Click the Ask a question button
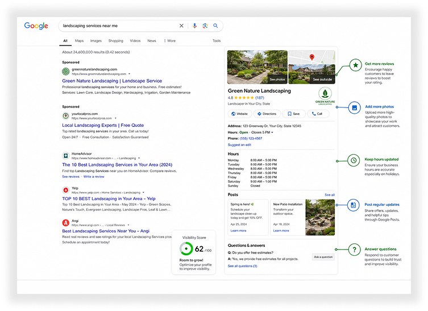Image resolution: width=428 pixels, height=311 pixels. (x=323, y=257)
